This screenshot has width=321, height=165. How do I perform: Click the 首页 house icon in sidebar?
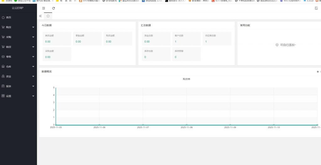click(3, 18)
